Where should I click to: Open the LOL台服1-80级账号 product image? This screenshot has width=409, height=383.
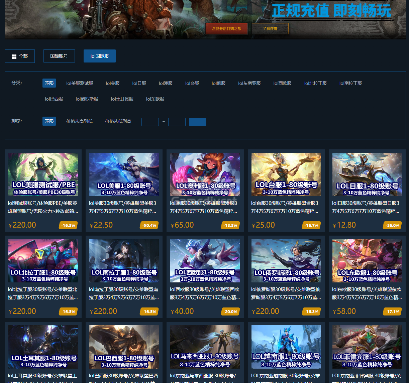[286, 174]
